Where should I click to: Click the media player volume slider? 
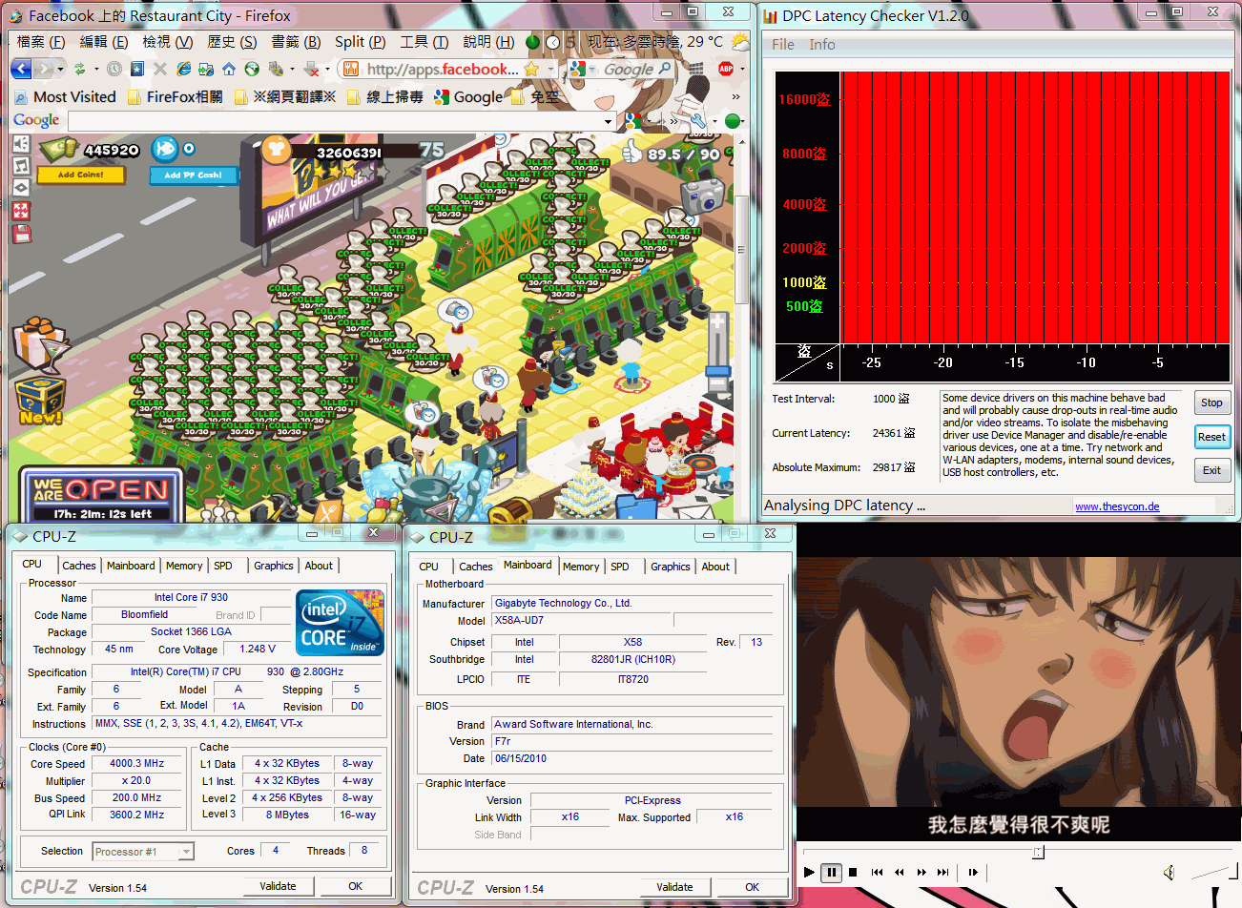(x=1211, y=871)
